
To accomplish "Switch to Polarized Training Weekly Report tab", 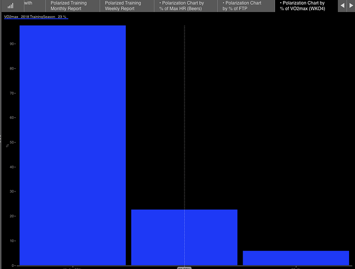I will (x=127, y=6).
